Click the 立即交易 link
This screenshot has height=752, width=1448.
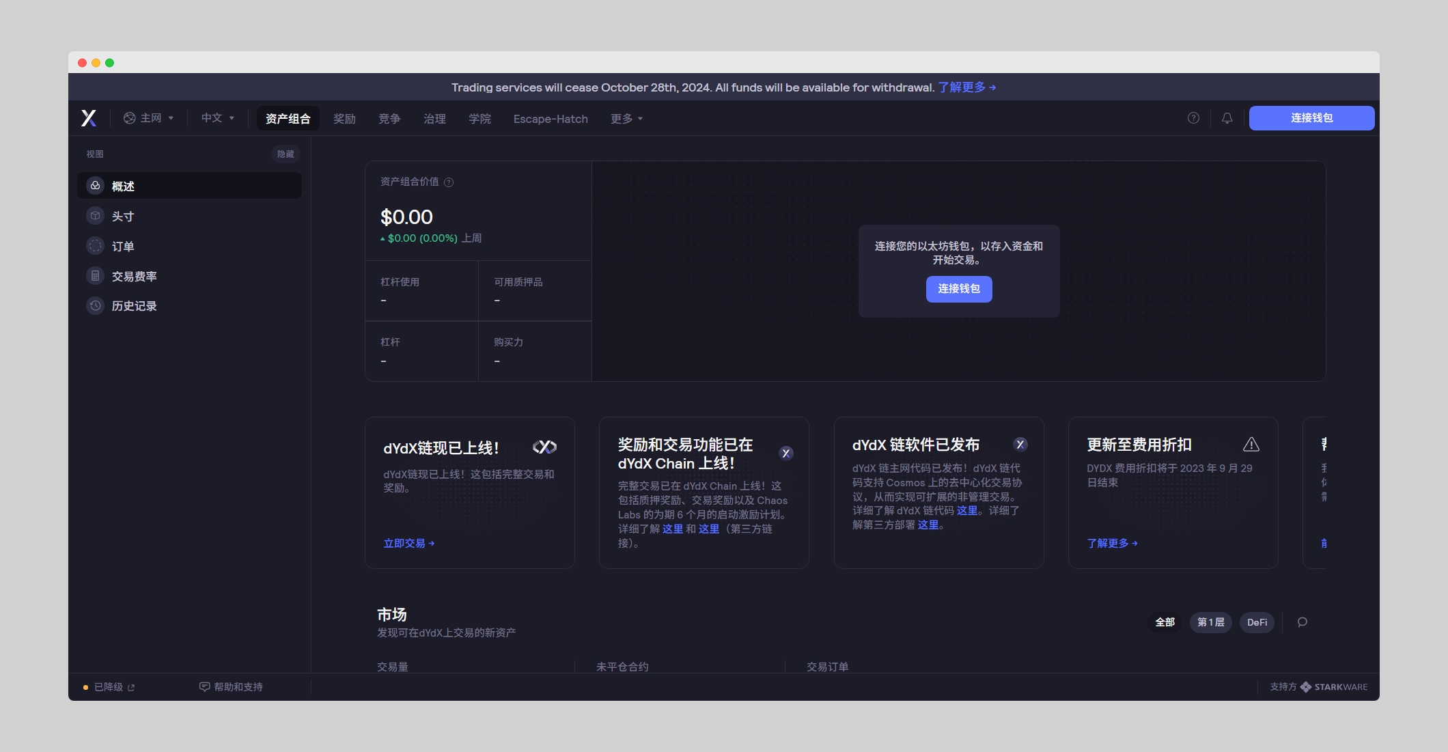click(x=408, y=544)
